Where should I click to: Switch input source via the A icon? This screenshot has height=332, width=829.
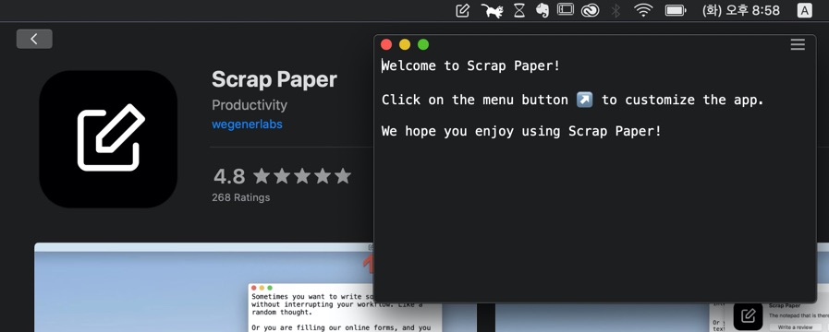click(x=804, y=10)
